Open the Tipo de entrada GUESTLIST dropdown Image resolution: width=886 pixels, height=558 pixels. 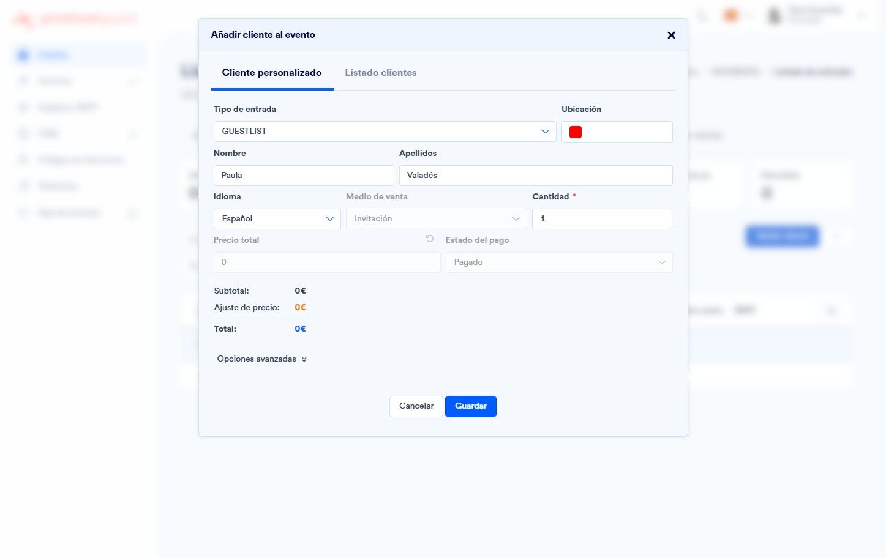(385, 132)
